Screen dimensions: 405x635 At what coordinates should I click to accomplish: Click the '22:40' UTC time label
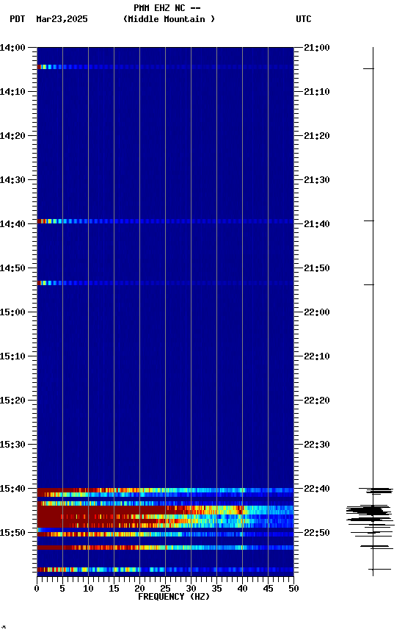(x=317, y=489)
